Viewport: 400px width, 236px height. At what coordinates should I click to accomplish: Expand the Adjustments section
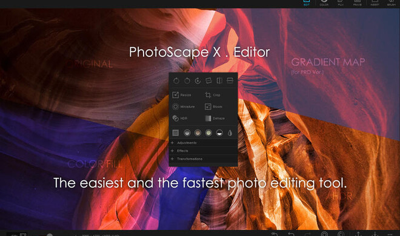pyautogui.click(x=203, y=143)
